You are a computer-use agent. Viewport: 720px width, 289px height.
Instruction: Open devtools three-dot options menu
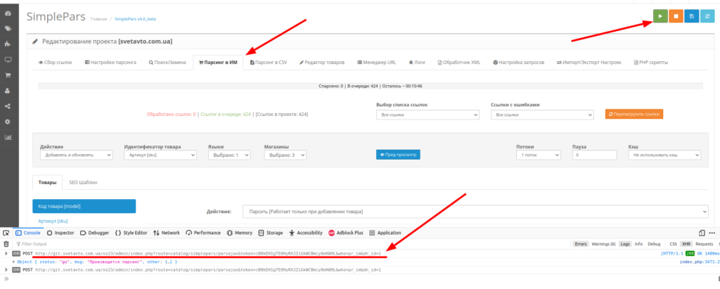click(x=712, y=233)
